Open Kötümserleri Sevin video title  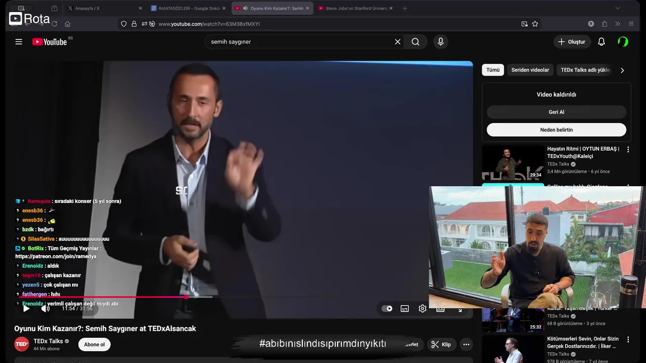(583, 342)
